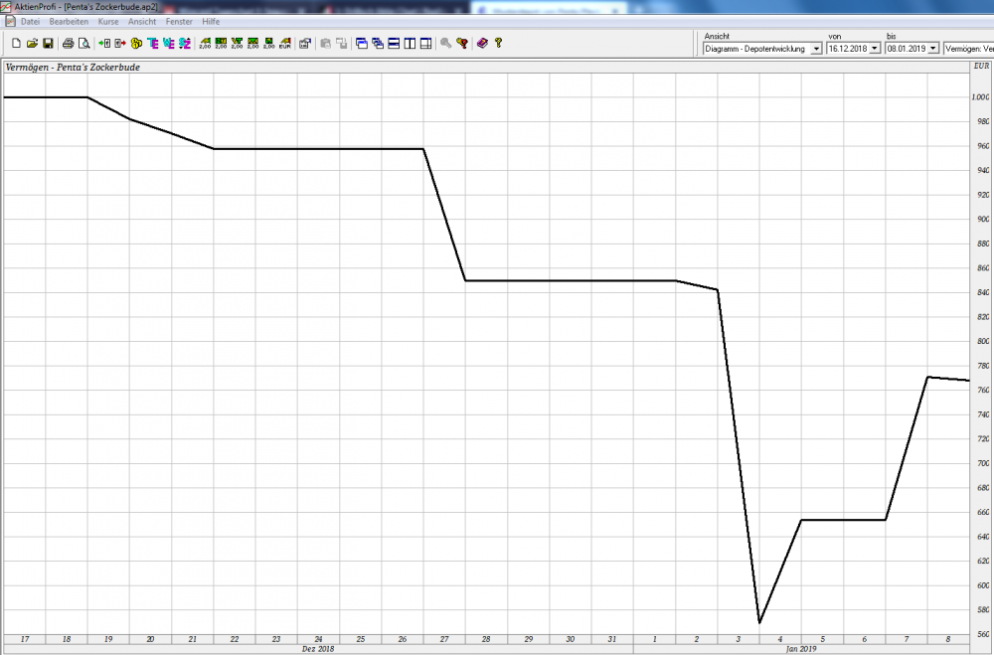This screenshot has height=655, width=994.
Task: Click the 1.000 value on the axis
Action: click(980, 97)
